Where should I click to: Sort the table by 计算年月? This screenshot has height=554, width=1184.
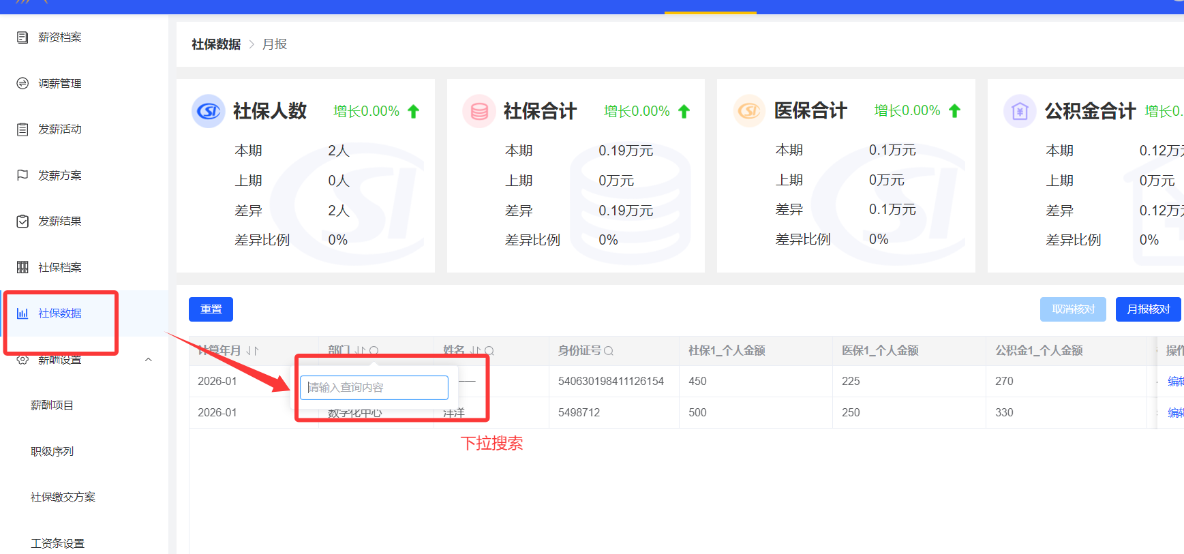click(x=252, y=351)
